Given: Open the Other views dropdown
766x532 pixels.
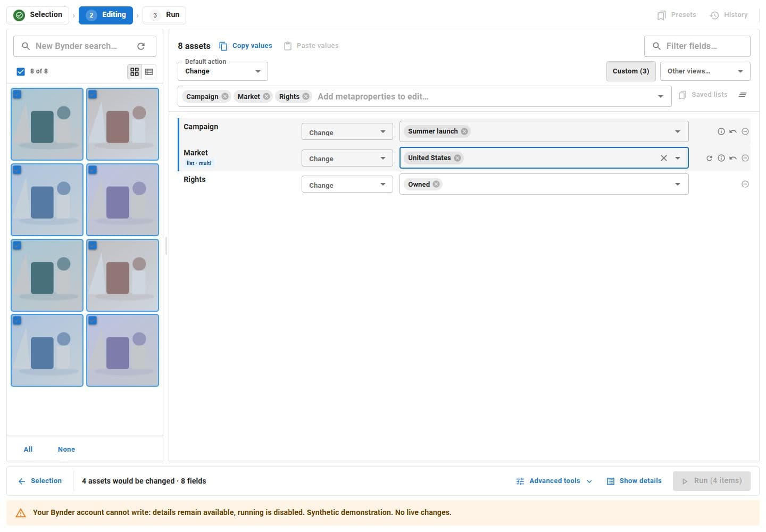Looking at the screenshot, I should click(705, 71).
